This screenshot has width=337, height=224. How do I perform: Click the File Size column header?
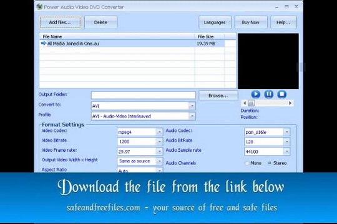[x=209, y=37]
